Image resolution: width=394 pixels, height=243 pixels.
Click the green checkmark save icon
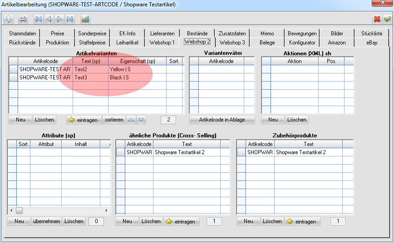click(x=387, y=19)
